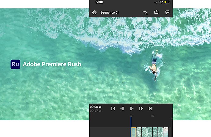
Task: Tap the 5:00 clock in status bar
Action: pyautogui.click(x=99, y=2)
